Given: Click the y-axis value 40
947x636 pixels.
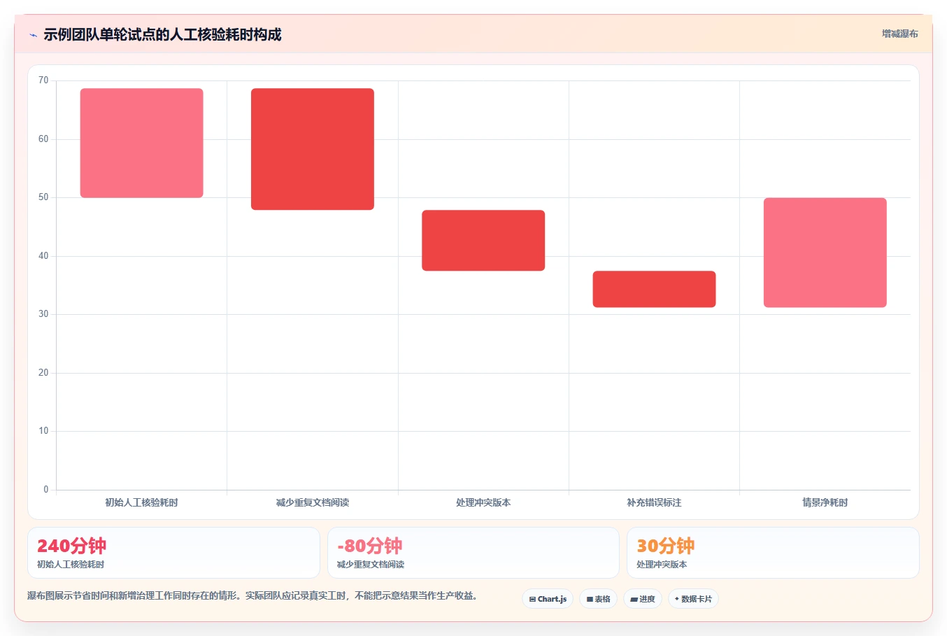Looking at the screenshot, I should (x=43, y=256).
